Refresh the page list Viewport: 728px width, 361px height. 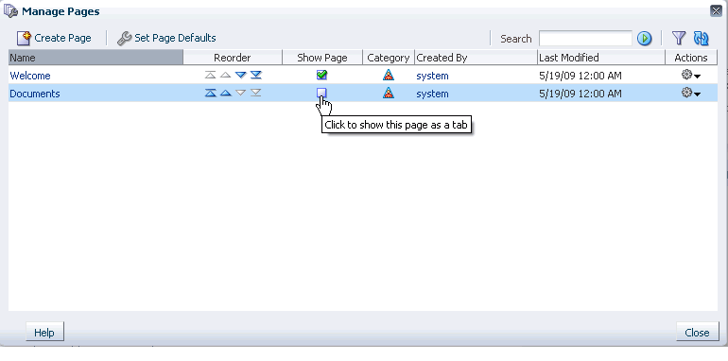pyautogui.click(x=701, y=38)
